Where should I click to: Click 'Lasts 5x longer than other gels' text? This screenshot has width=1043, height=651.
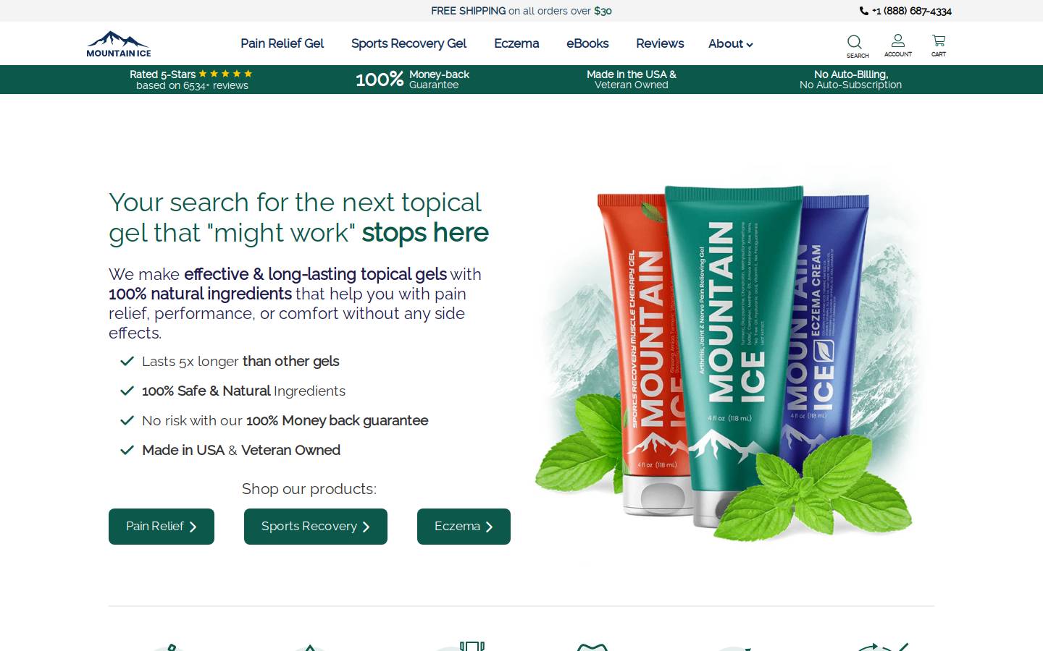[x=240, y=361]
